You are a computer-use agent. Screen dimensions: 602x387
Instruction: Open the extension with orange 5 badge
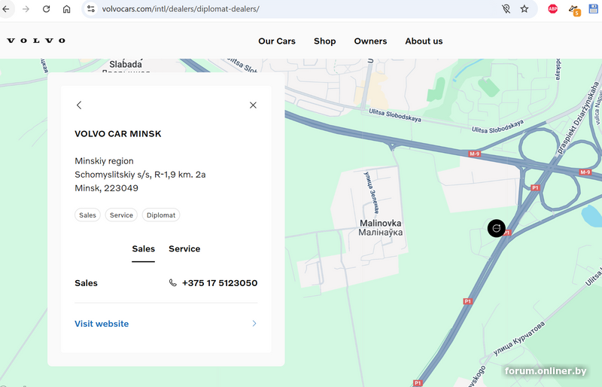pos(574,10)
